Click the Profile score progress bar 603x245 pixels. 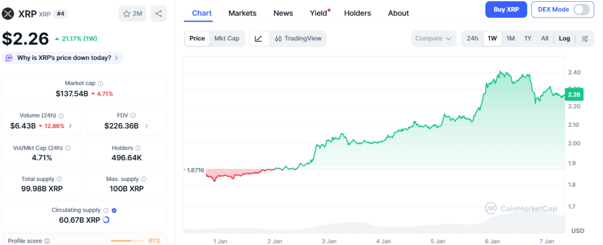coord(127,240)
